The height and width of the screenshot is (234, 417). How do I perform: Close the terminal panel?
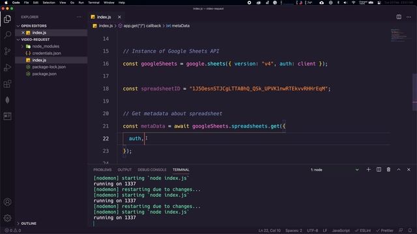[x=409, y=170]
